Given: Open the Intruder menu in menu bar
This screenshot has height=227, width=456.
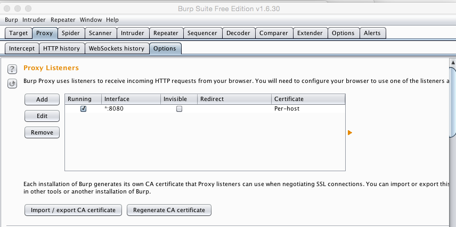Looking at the screenshot, I should point(34,20).
